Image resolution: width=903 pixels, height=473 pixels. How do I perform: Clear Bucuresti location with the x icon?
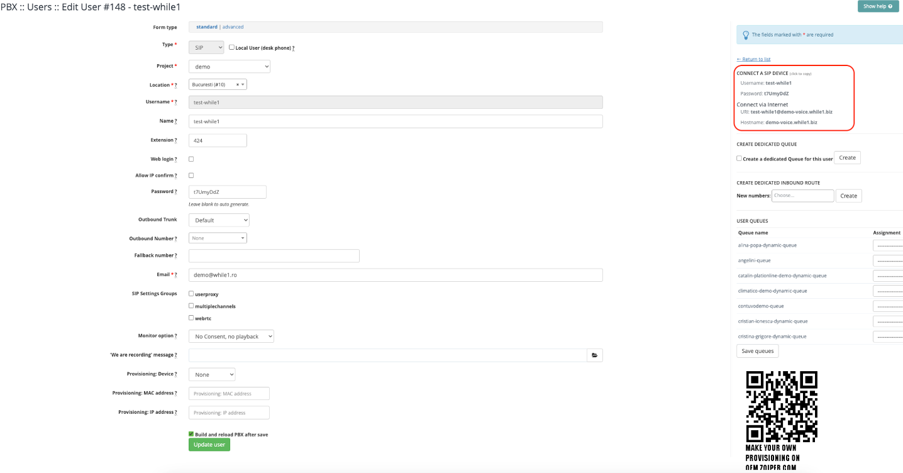[x=237, y=84]
